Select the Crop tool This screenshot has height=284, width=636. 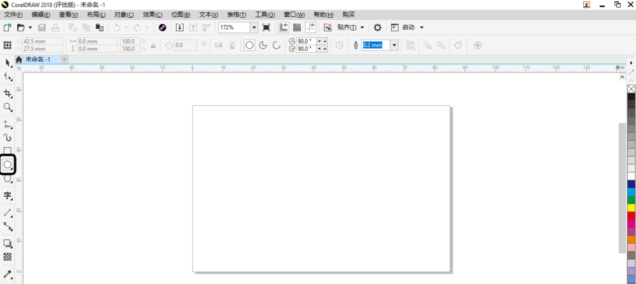point(8,94)
